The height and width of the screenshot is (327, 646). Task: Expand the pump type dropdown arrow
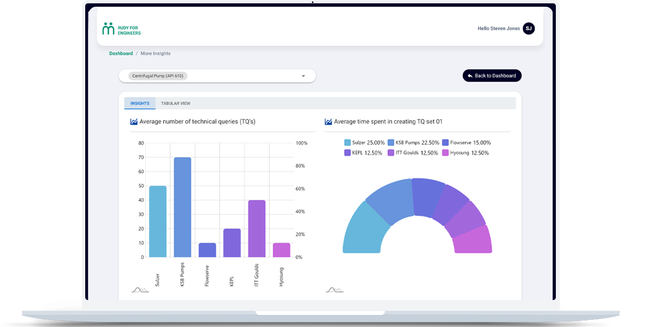(303, 77)
